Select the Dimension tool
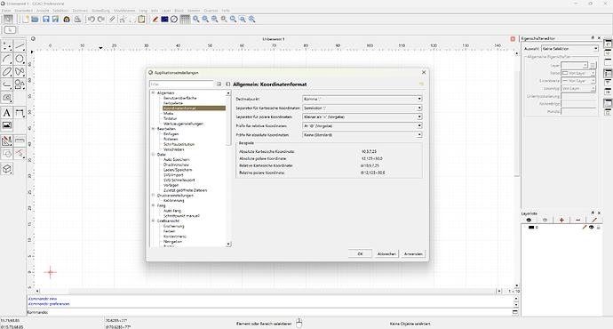Screen dimensions: 613x329 click(20, 113)
